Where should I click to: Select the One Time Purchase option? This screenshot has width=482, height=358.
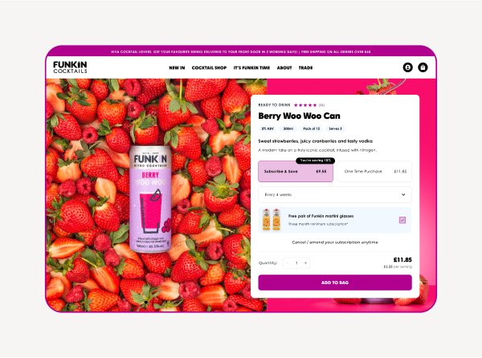pos(374,171)
